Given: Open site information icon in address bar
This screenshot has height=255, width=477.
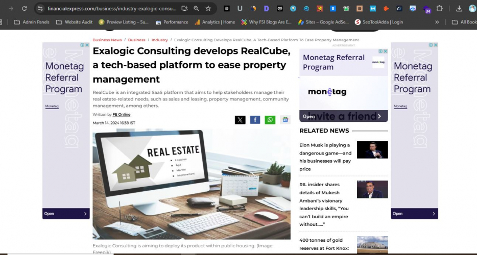Looking at the screenshot, I should point(40,9).
